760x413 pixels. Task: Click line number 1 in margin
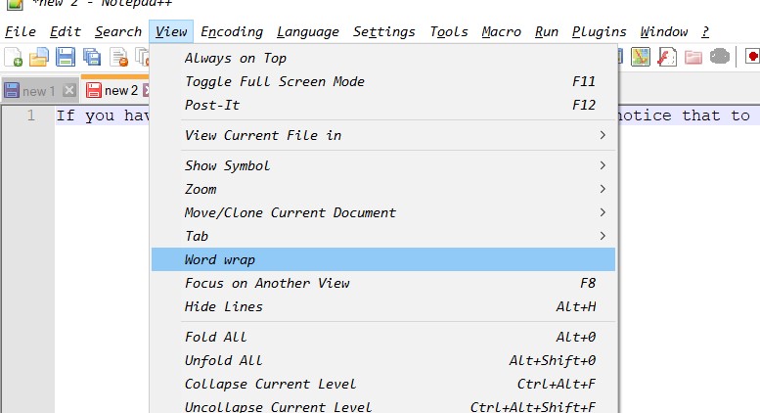(30, 115)
